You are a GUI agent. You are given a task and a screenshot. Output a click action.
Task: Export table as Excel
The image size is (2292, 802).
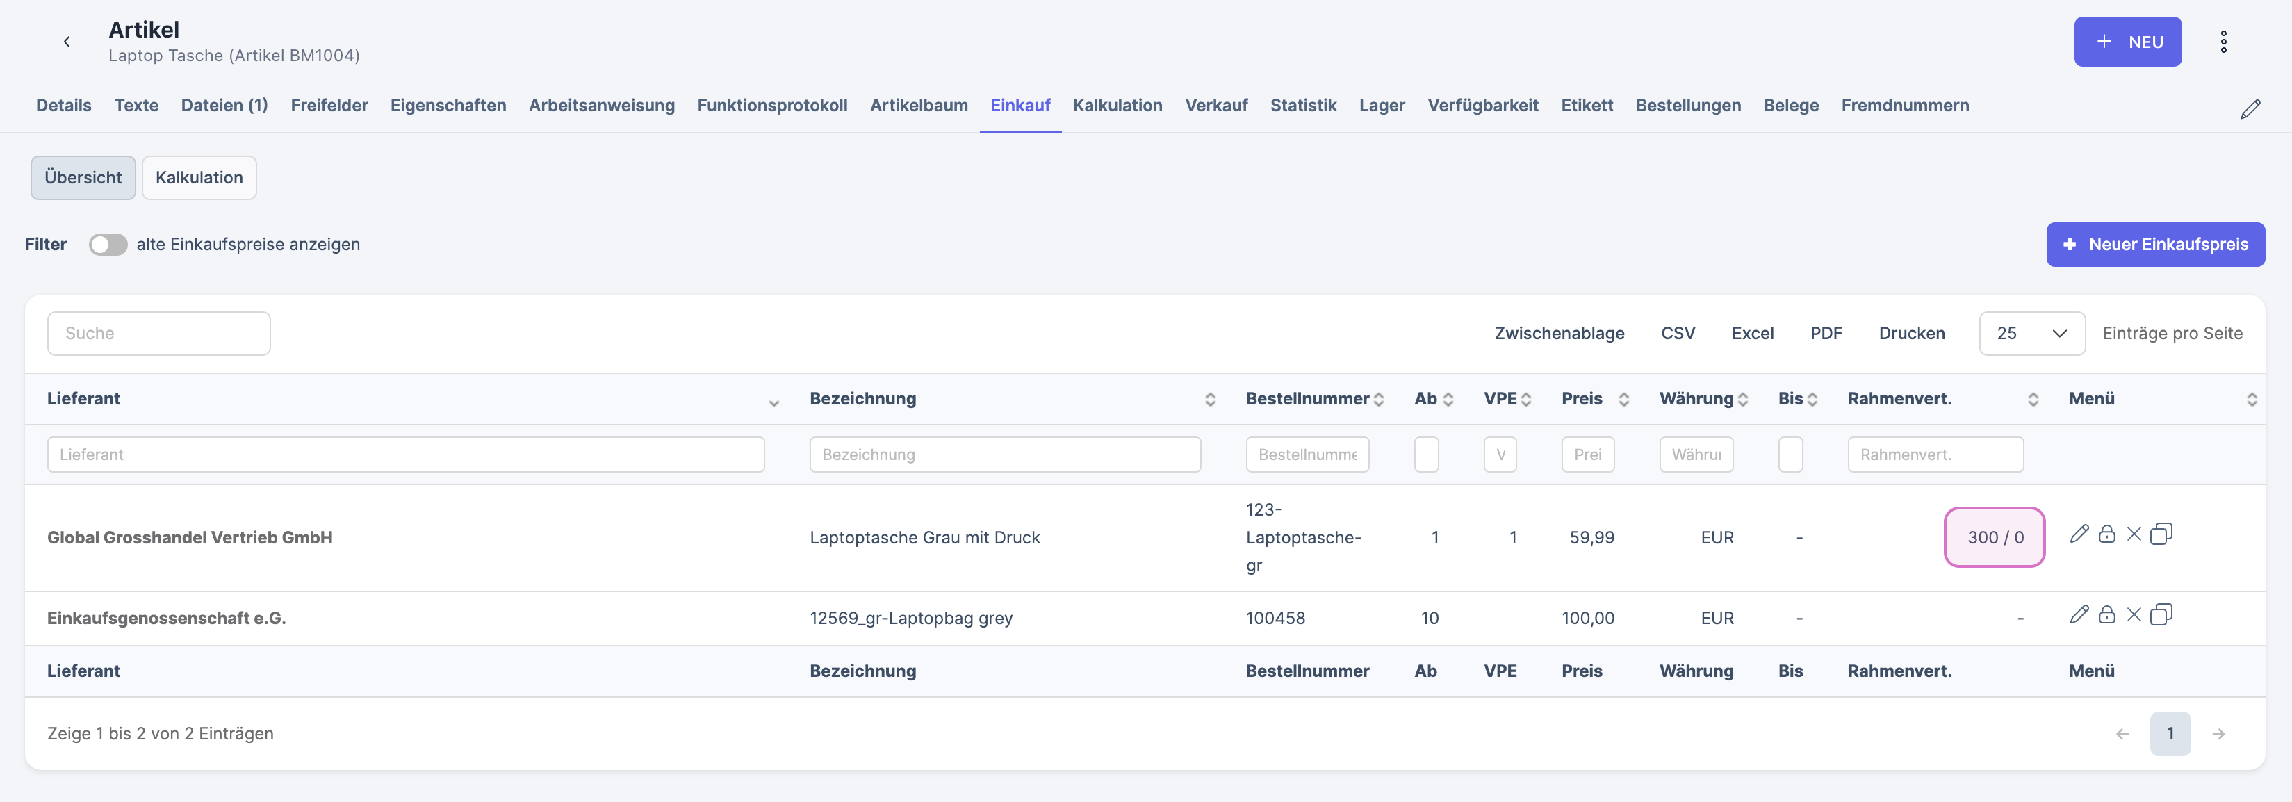[x=1752, y=334]
